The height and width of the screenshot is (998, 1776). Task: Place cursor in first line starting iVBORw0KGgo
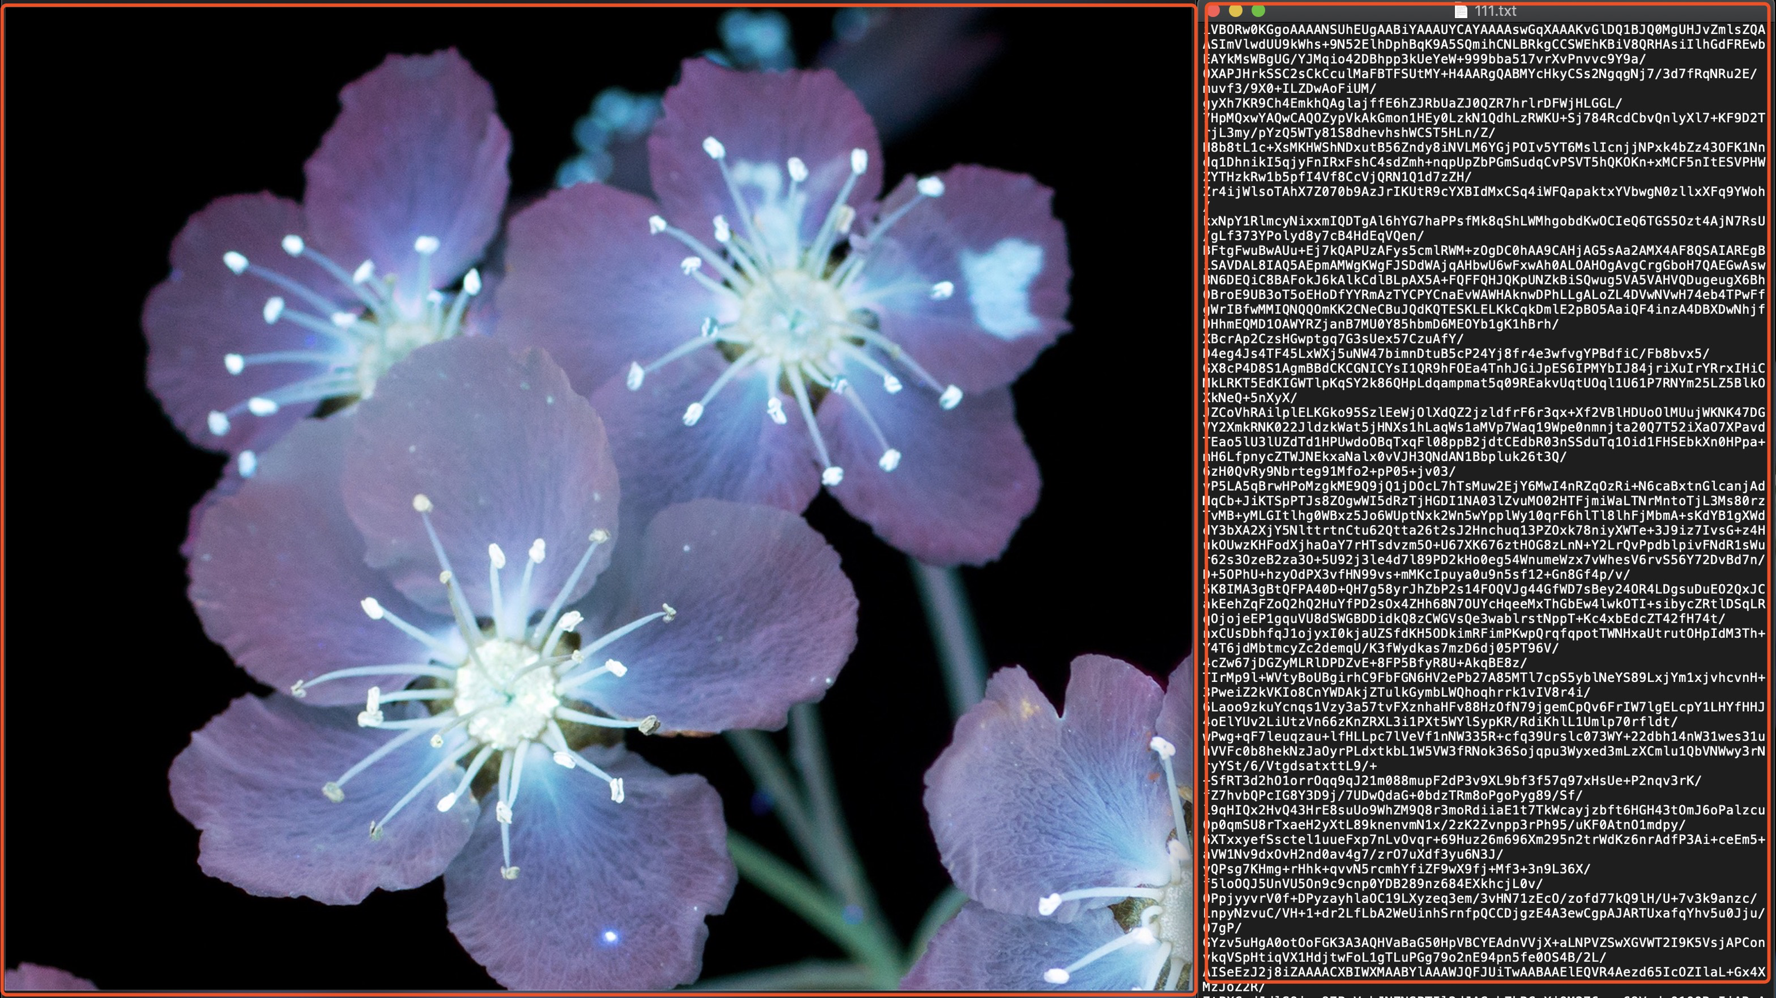1482,29
